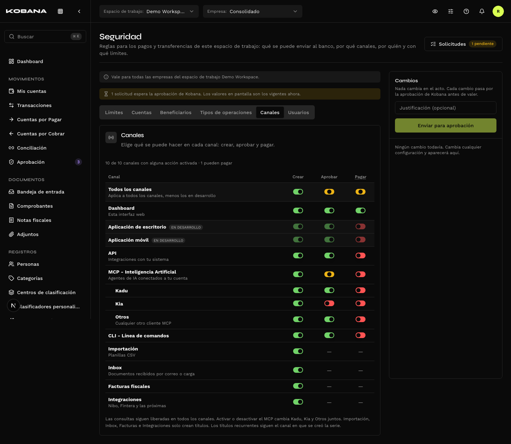Open Centros de clasificación in sidebar
511x444 pixels.
pos(45,292)
